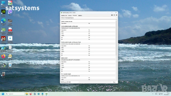Image resolution: width=171 pixels, height=96 pixels.
Task: Open the Speccy desktop shortcut
Action: click(x=3, y=75)
